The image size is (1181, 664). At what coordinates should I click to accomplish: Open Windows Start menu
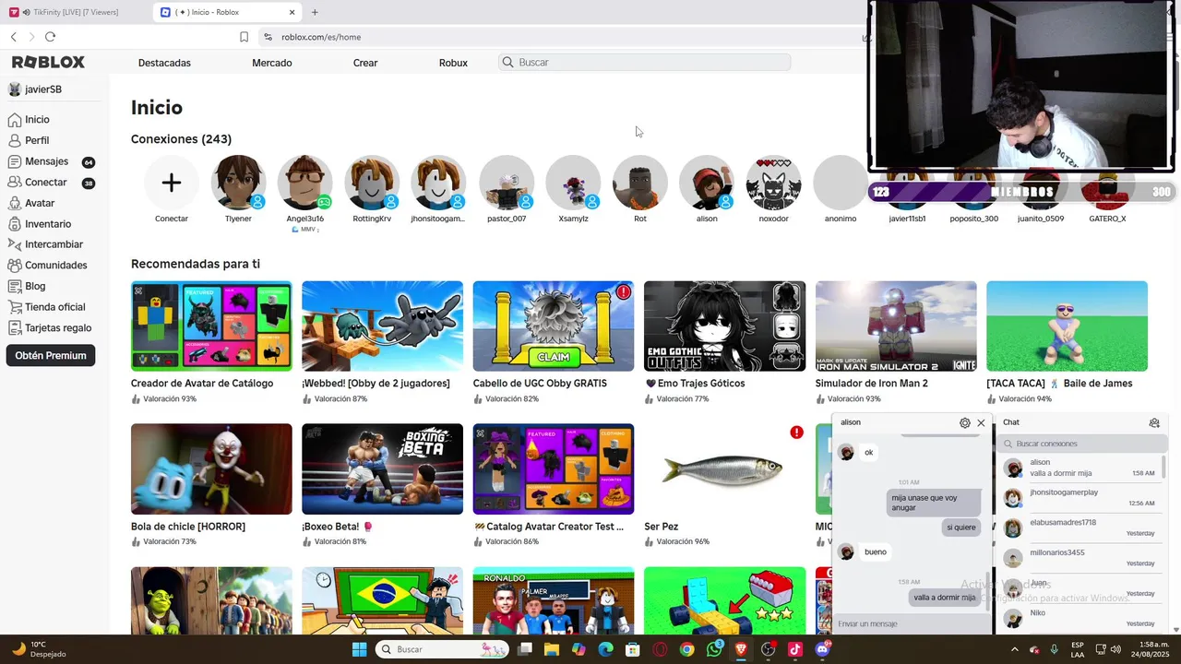tap(359, 649)
